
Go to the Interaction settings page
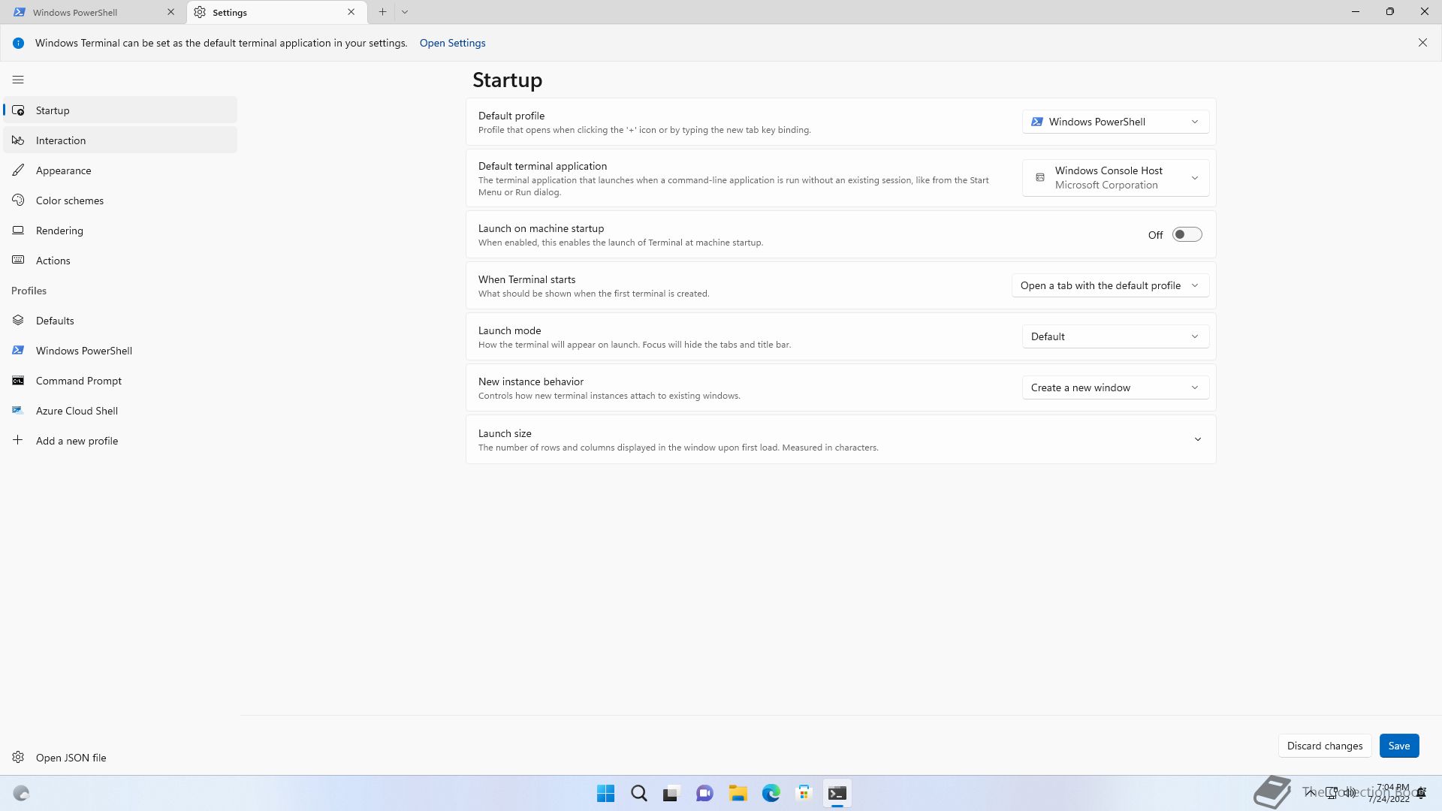(x=120, y=140)
